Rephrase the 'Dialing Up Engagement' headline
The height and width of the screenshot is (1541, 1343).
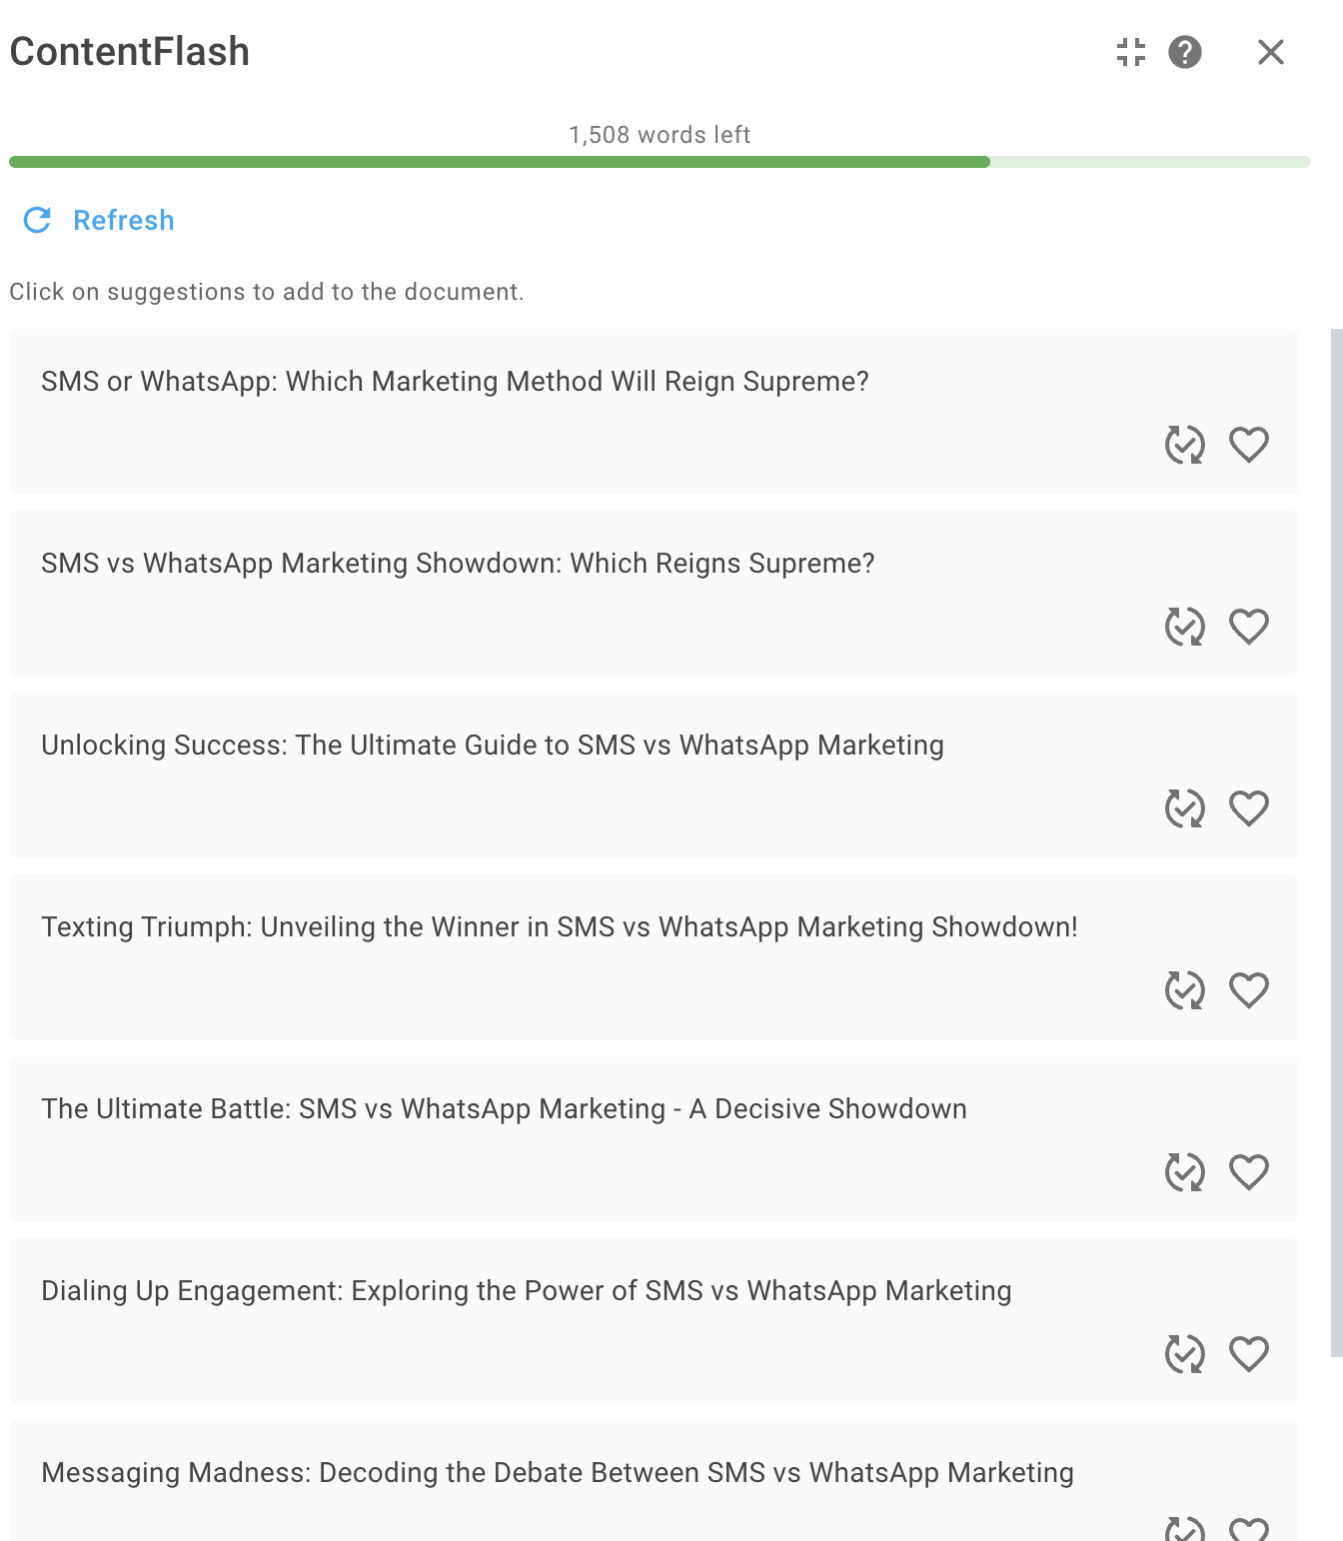pos(1185,1354)
